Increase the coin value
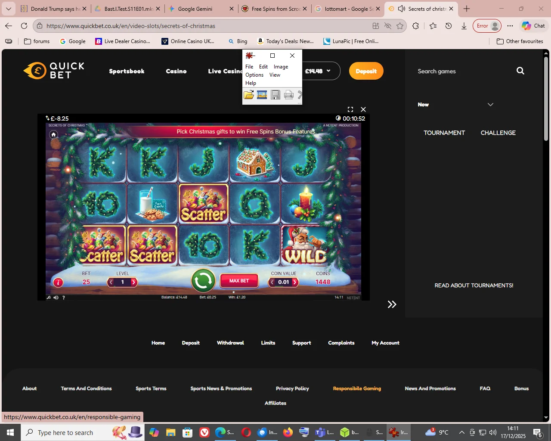551x441 pixels. [295, 282]
